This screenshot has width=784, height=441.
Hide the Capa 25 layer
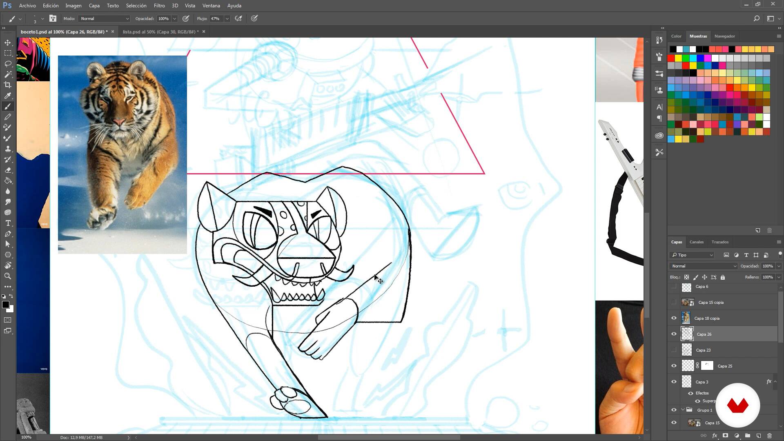[x=674, y=366]
